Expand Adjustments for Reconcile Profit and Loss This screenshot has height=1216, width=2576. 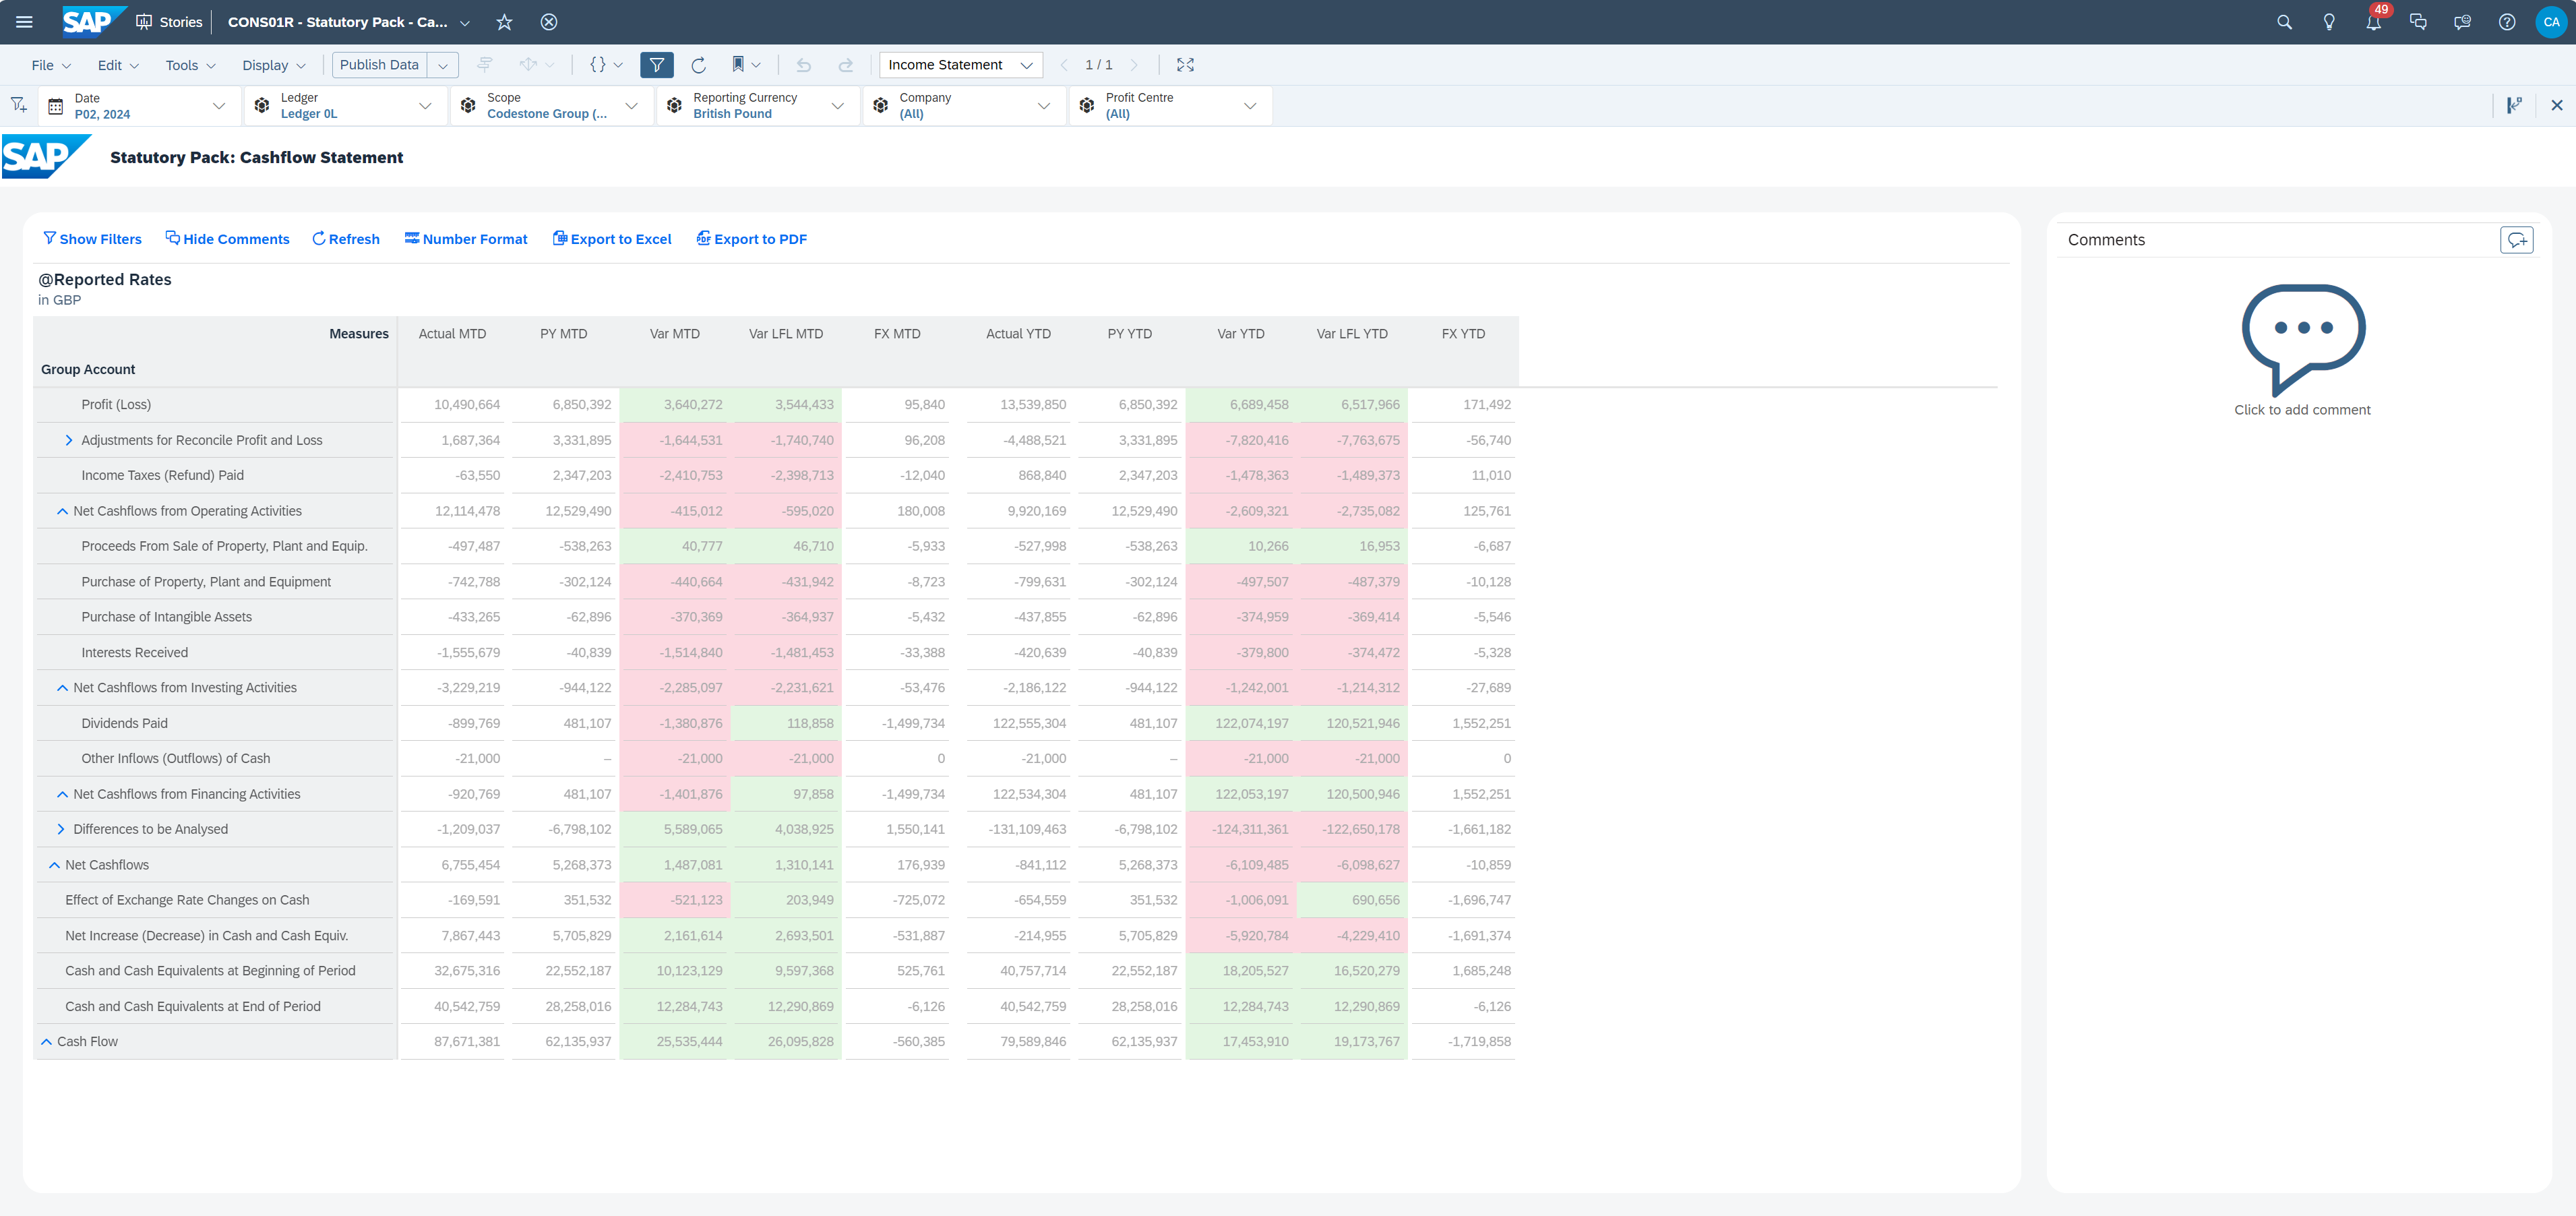68,440
